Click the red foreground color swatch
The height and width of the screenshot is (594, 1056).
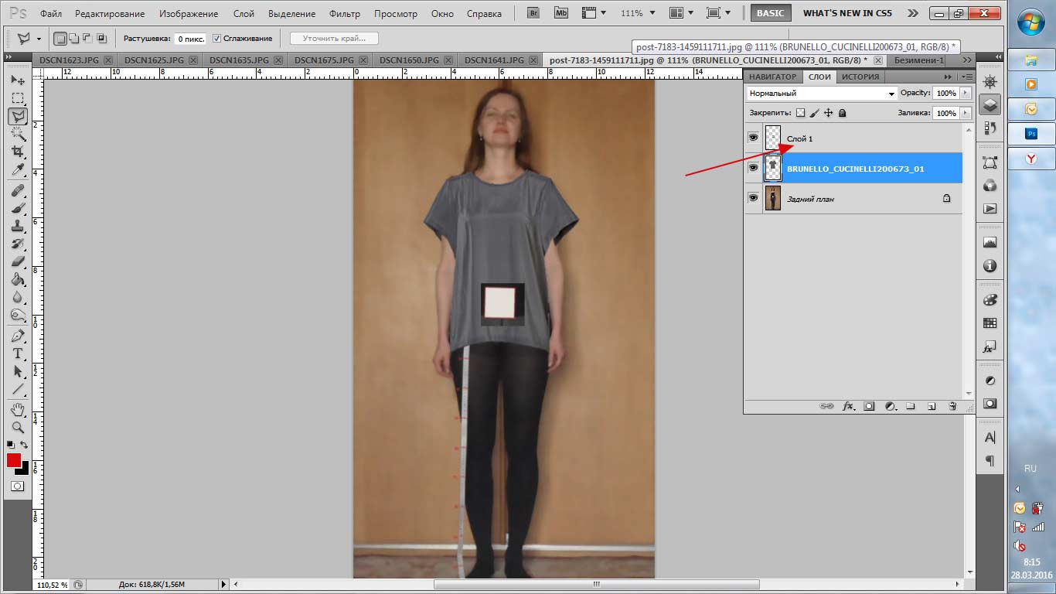point(14,460)
